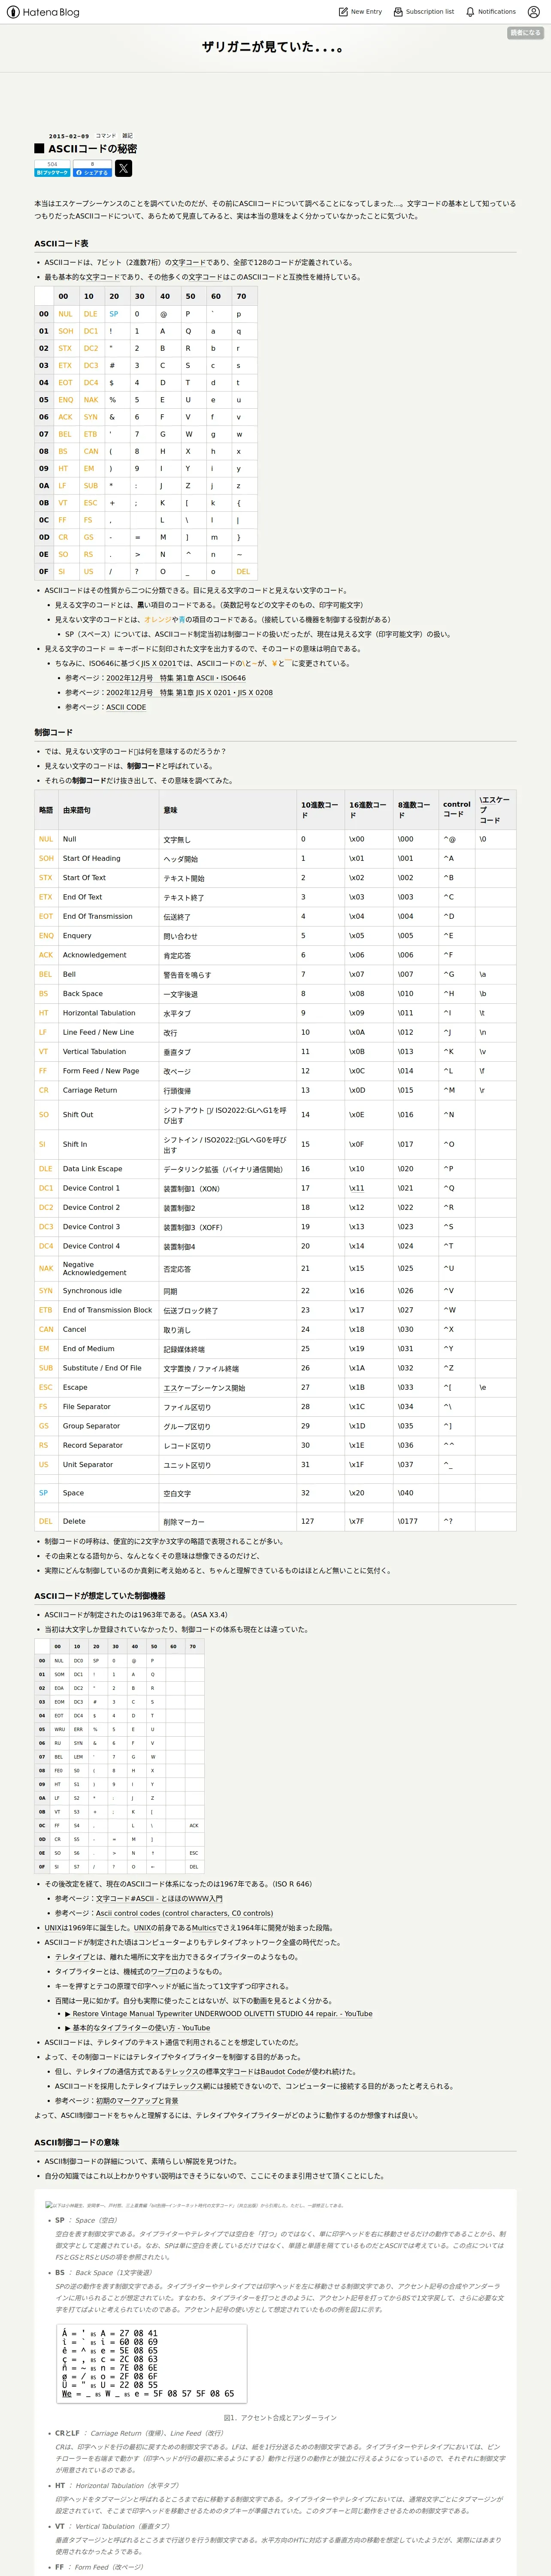This screenshot has height=2576, width=551.
Task: Open 文字コード#ASCII とほほのWWW入門 link
Action: coord(159,1898)
